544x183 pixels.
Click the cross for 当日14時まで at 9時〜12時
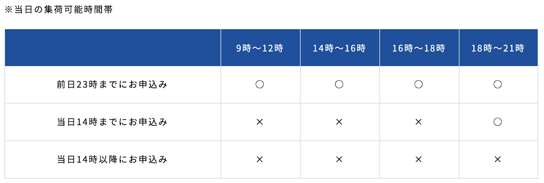pos(260,122)
